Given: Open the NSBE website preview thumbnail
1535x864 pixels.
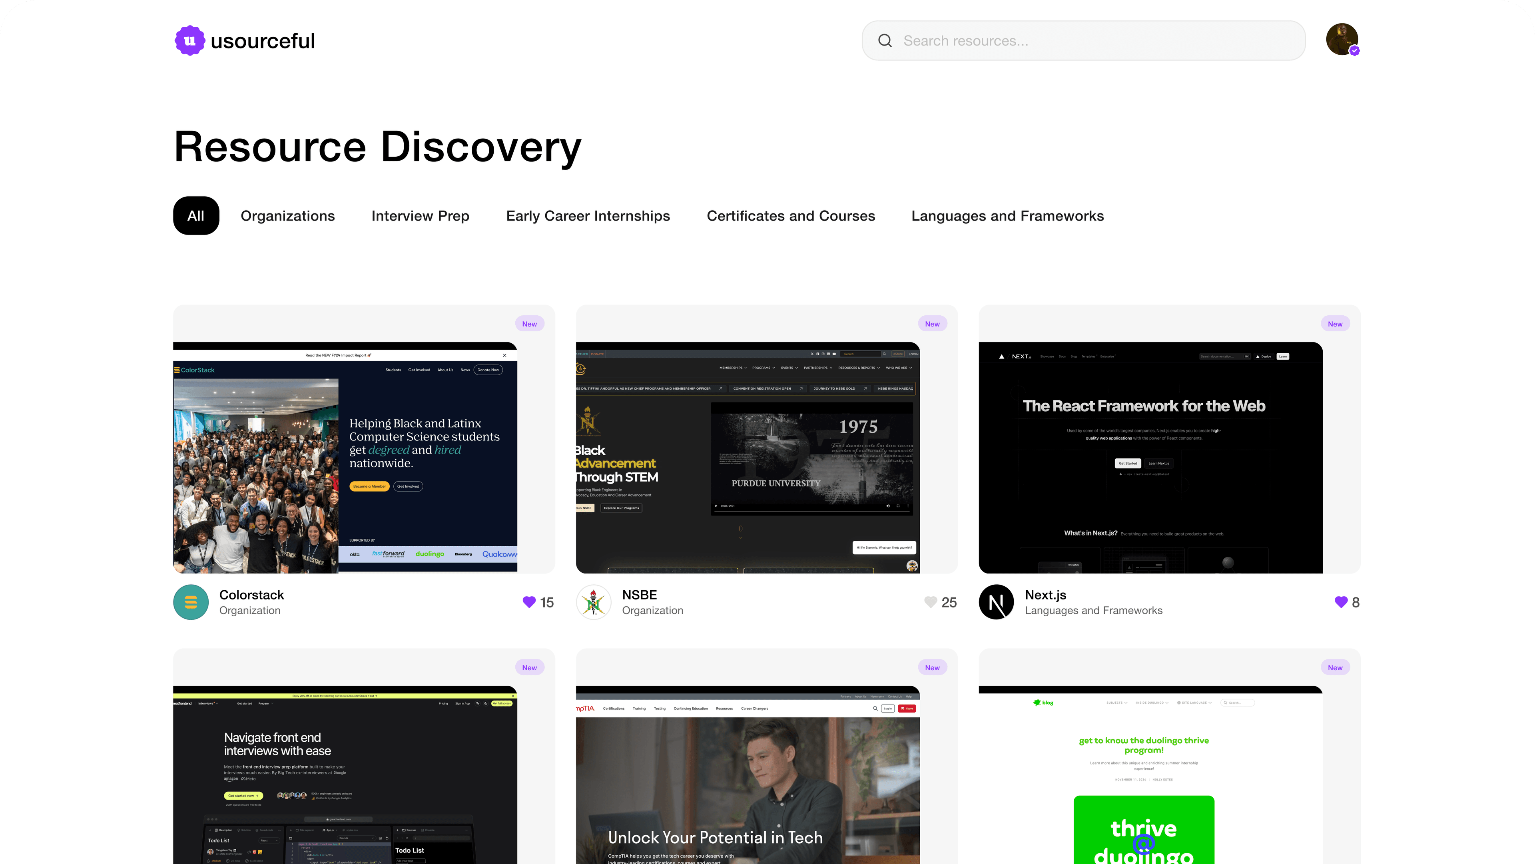Looking at the screenshot, I should (748, 458).
